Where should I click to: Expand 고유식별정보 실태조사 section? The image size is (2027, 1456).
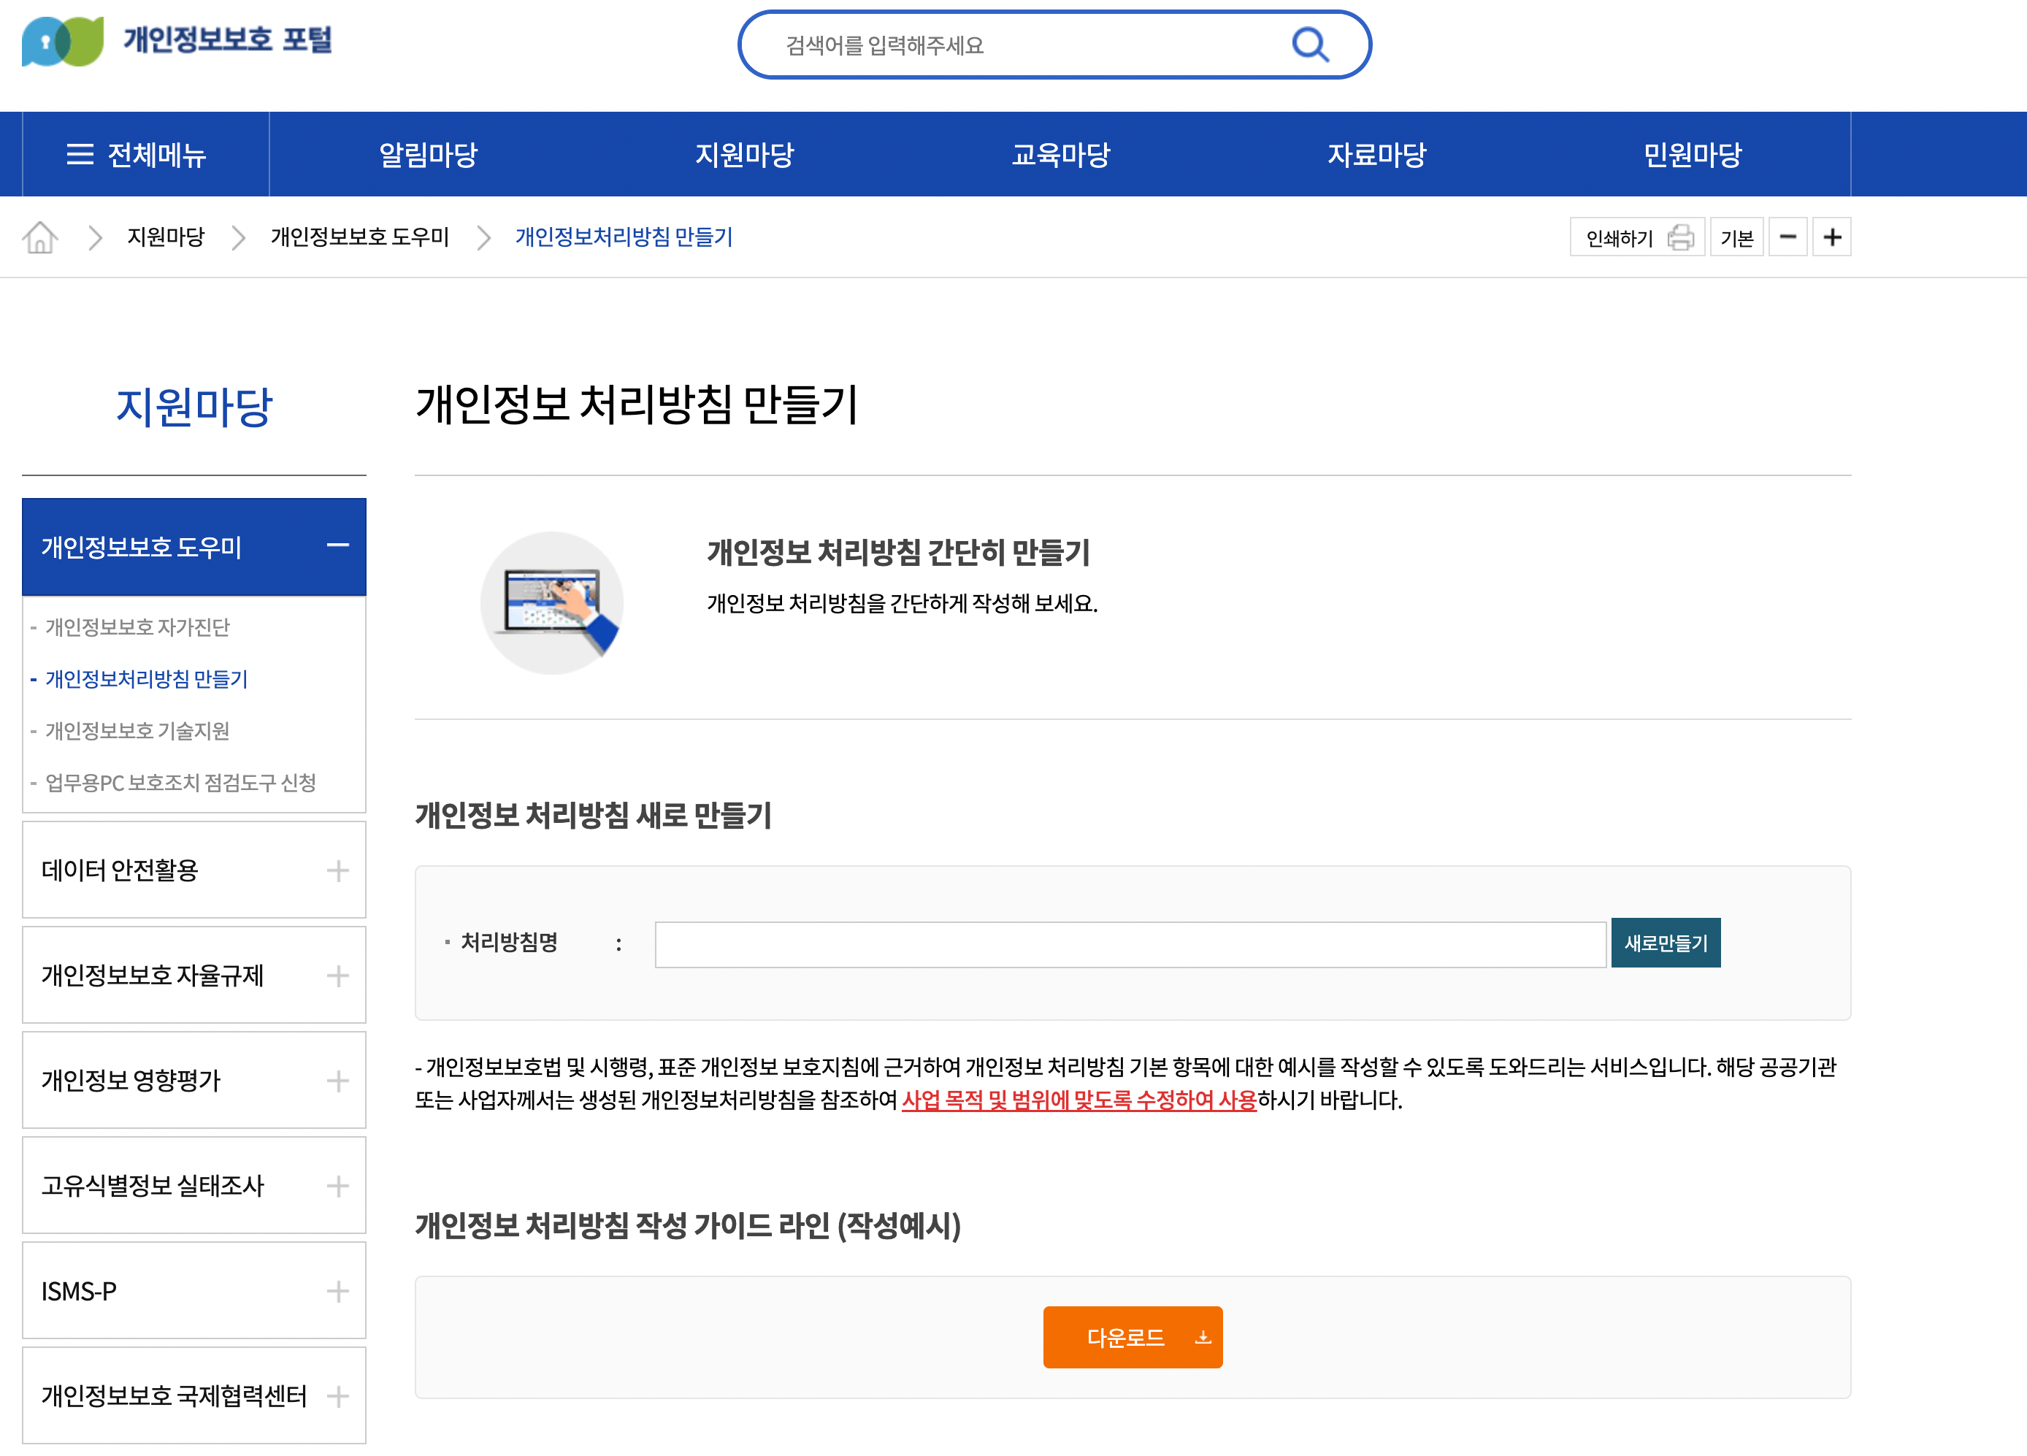click(x=338, y=1186)
